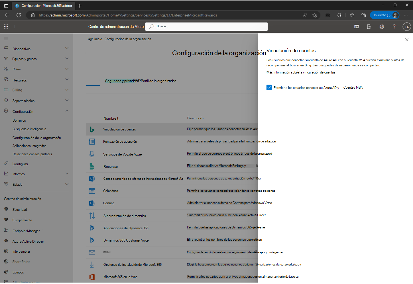413x284 pixels.
Task: Open Búsqueda e inteligencia in sidebar
Action: (x=29, y=129)
